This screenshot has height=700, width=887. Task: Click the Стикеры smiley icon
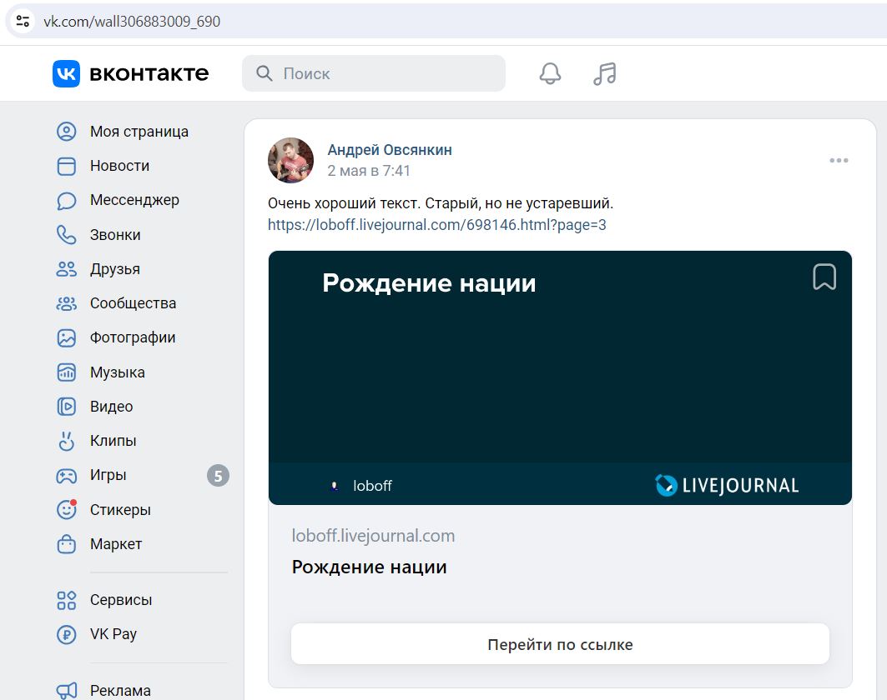(66, 510)
